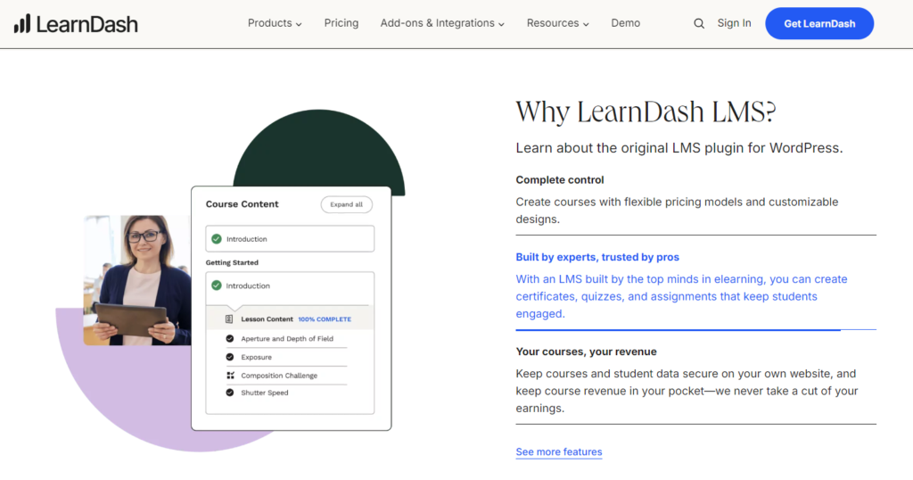
Task: Click the Sign In link
Action: tap(734, 23)
